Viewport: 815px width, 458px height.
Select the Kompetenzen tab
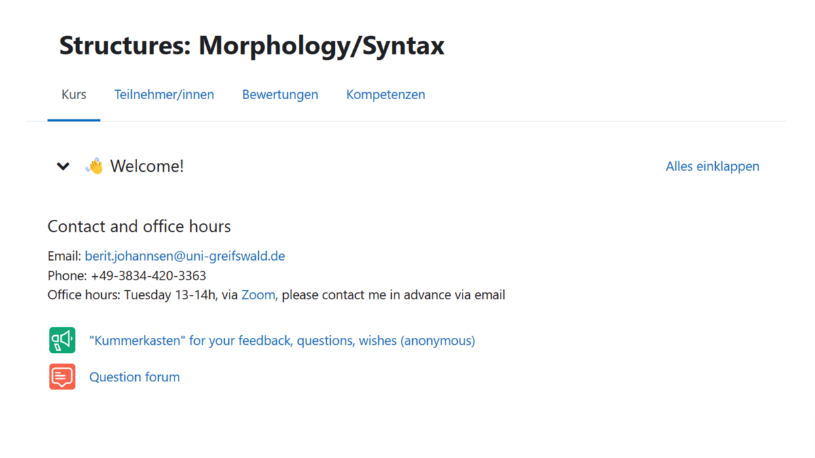pos(385,95)
